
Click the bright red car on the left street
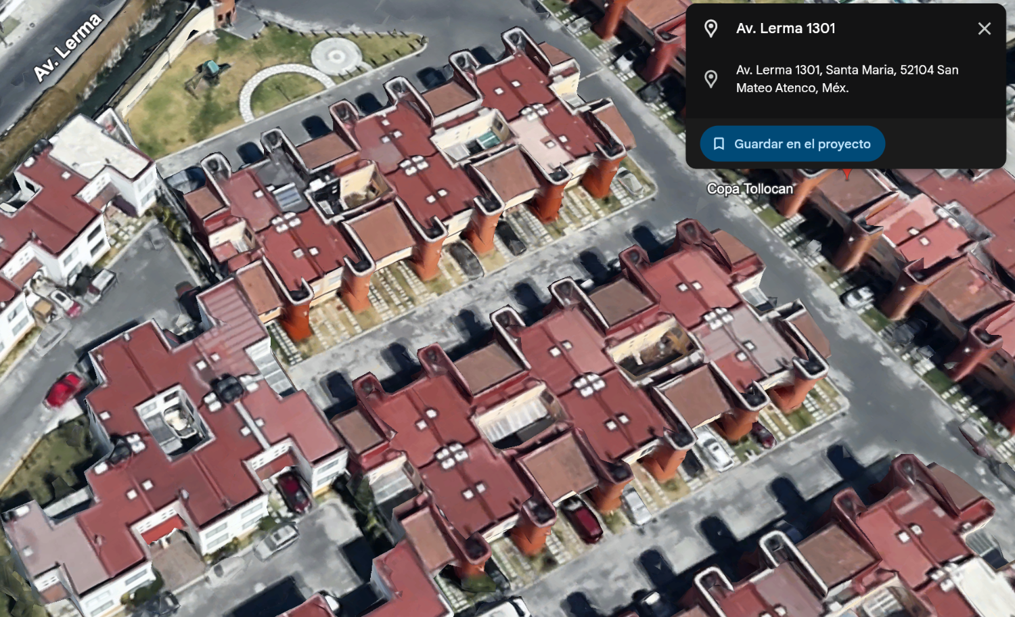(64, 390)
